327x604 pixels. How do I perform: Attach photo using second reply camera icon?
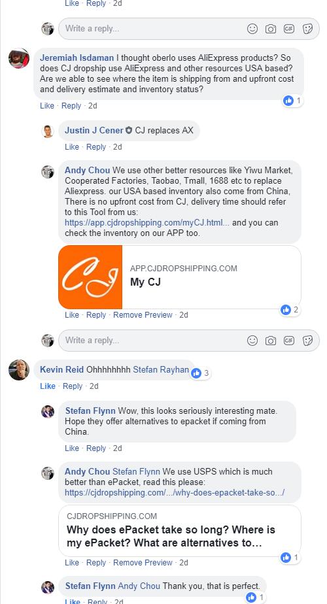[271, 341]
